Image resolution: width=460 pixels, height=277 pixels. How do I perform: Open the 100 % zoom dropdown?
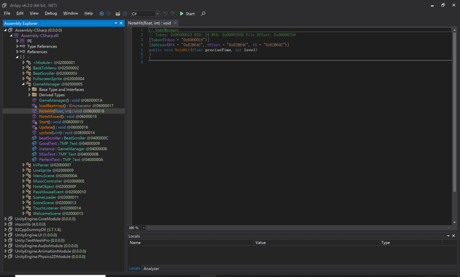tap(144, 228)
